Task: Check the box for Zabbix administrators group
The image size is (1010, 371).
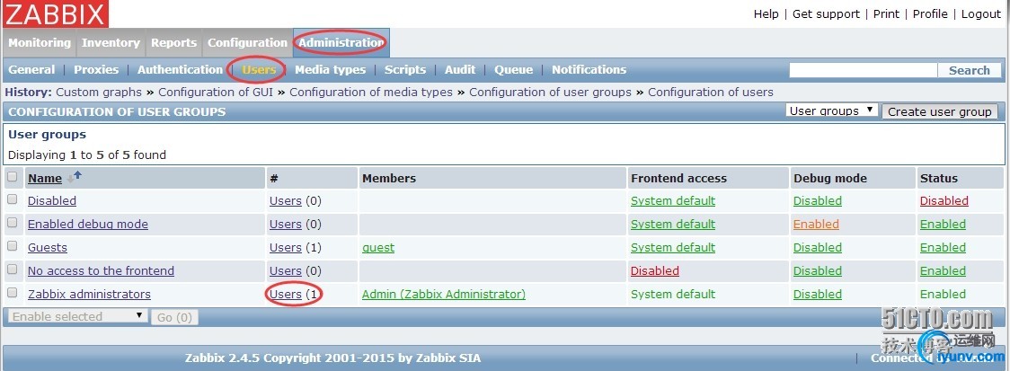Action: point(13,293)
